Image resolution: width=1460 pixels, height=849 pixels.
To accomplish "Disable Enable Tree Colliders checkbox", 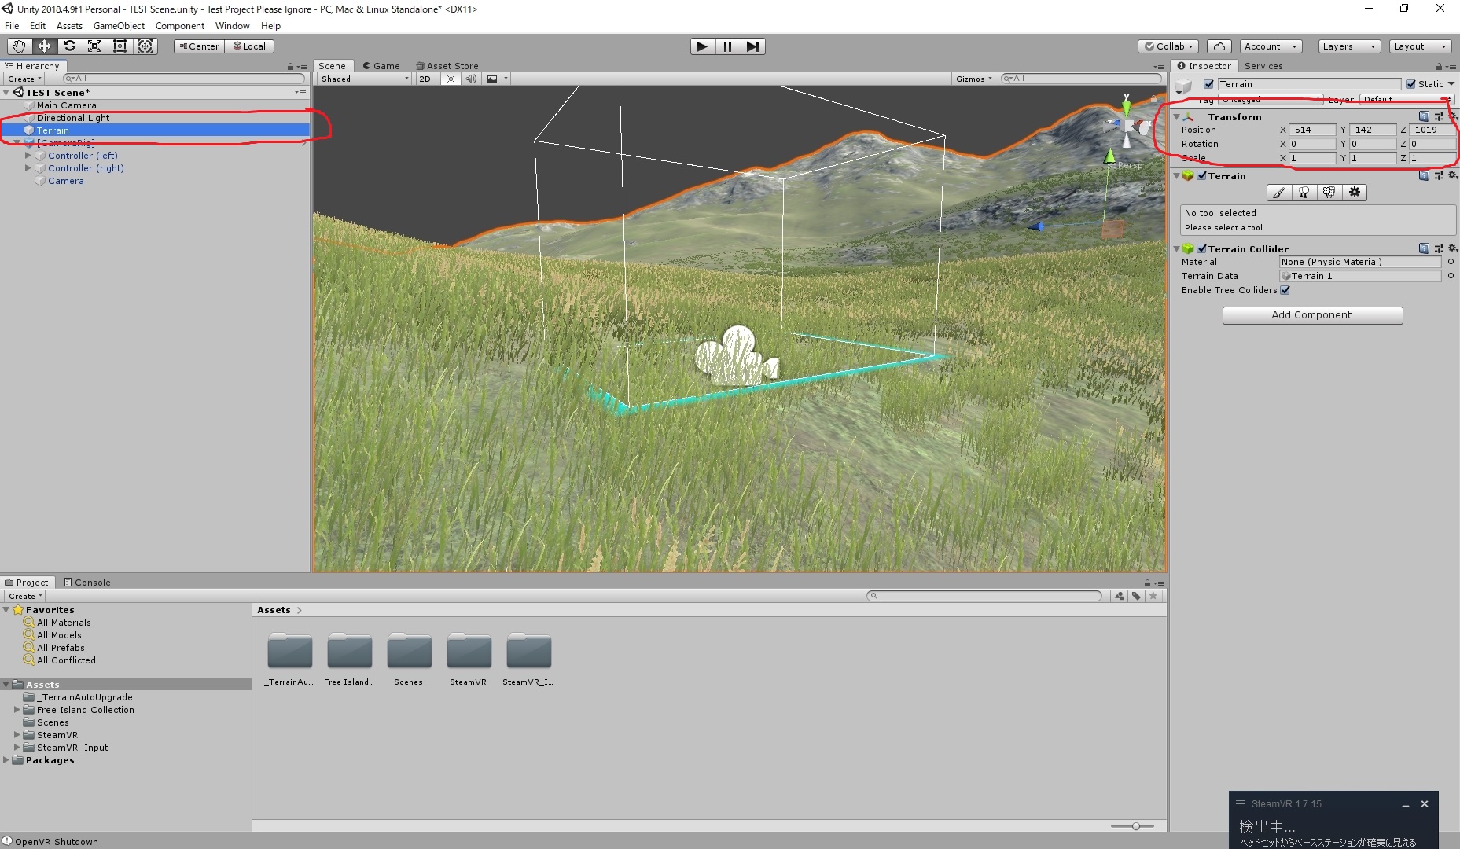I will coord(1285,290).
